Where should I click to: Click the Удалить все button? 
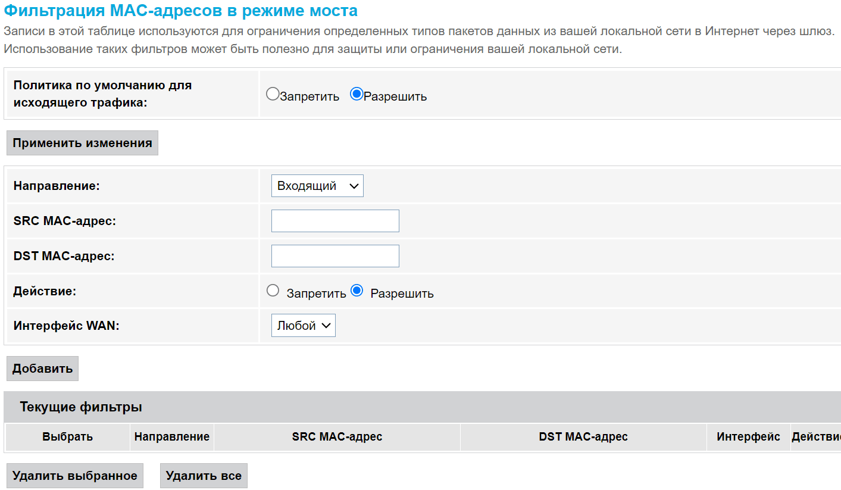click(x=204, y=476)
